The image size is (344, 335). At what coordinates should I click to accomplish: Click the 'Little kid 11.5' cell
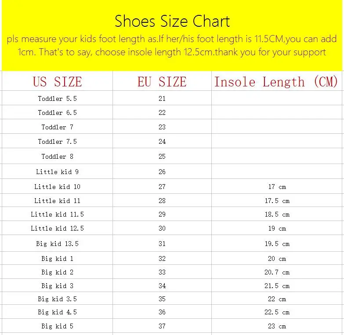pyautogui.click(x=57, y=214)
